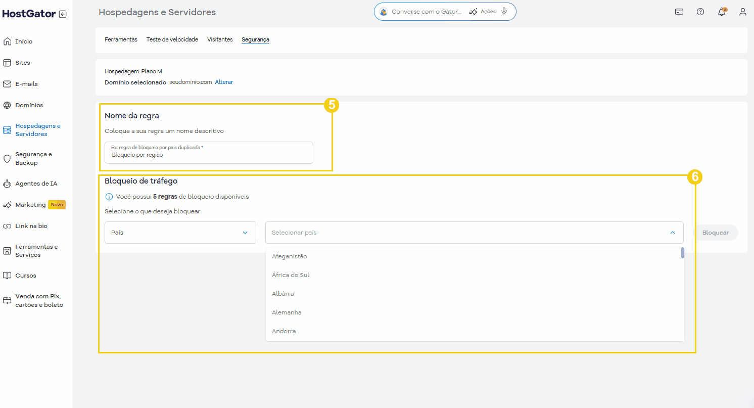754x408 pixels.
Task: Click the microphone icon in search bar
Action: (504, 11)
